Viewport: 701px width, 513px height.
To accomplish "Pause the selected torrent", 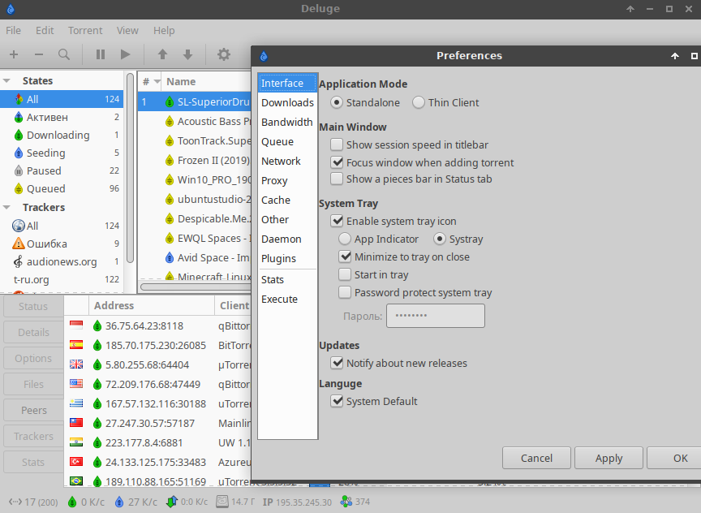I will pos(101,54).
